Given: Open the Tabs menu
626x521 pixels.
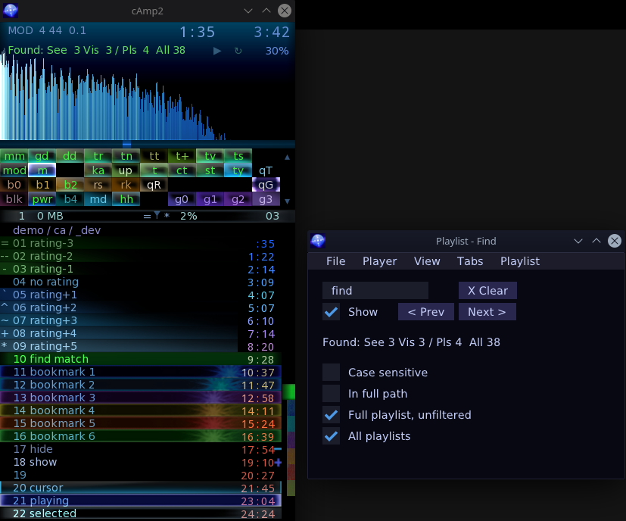Looking at the screenshot, I should tap(470, 261).
